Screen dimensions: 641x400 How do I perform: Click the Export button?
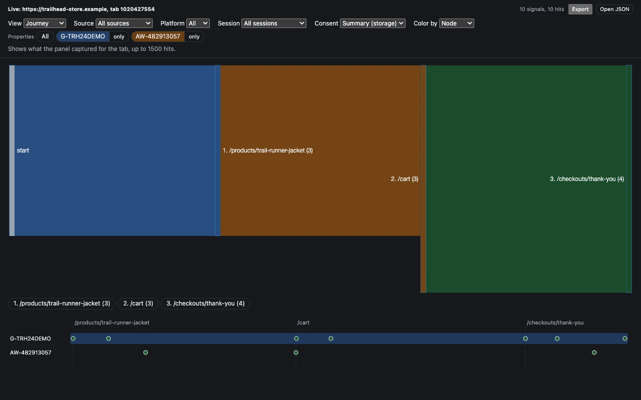click(580, 9)
